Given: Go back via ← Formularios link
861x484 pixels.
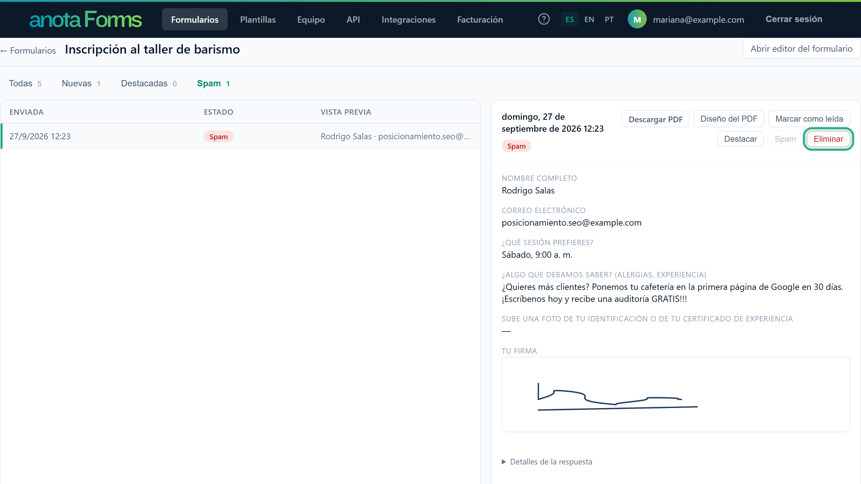Looking at the screenshot, I should (x=28, y=50).
